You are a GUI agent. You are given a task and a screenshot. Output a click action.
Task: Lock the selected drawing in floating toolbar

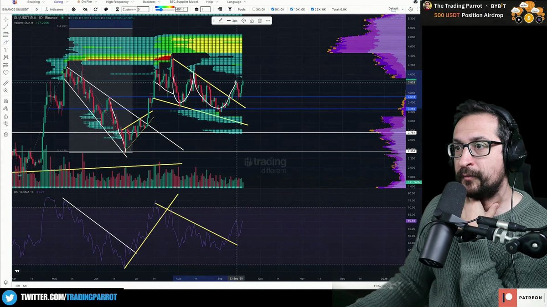[x=252, y=20]
